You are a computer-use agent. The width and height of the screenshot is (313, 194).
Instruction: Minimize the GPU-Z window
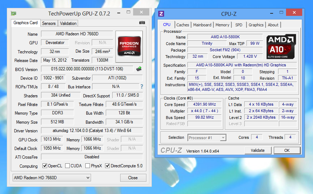click(x=119, y=13)
